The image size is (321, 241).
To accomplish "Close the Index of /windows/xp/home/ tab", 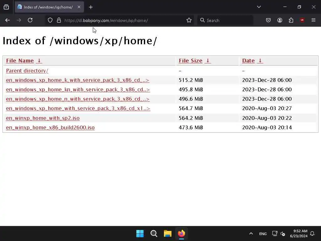I will click(79, 7).
